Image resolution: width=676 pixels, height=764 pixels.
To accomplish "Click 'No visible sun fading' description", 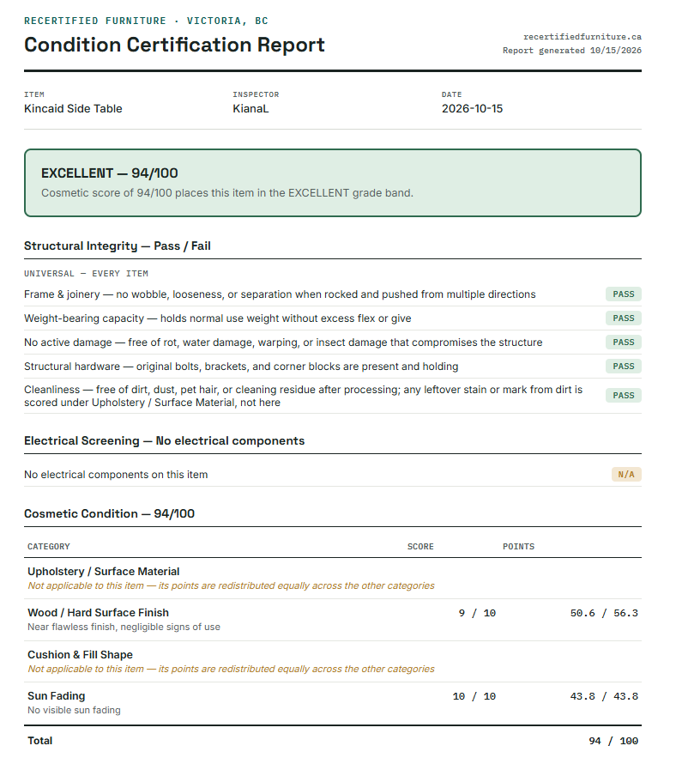I will click(x=74, y=711).
